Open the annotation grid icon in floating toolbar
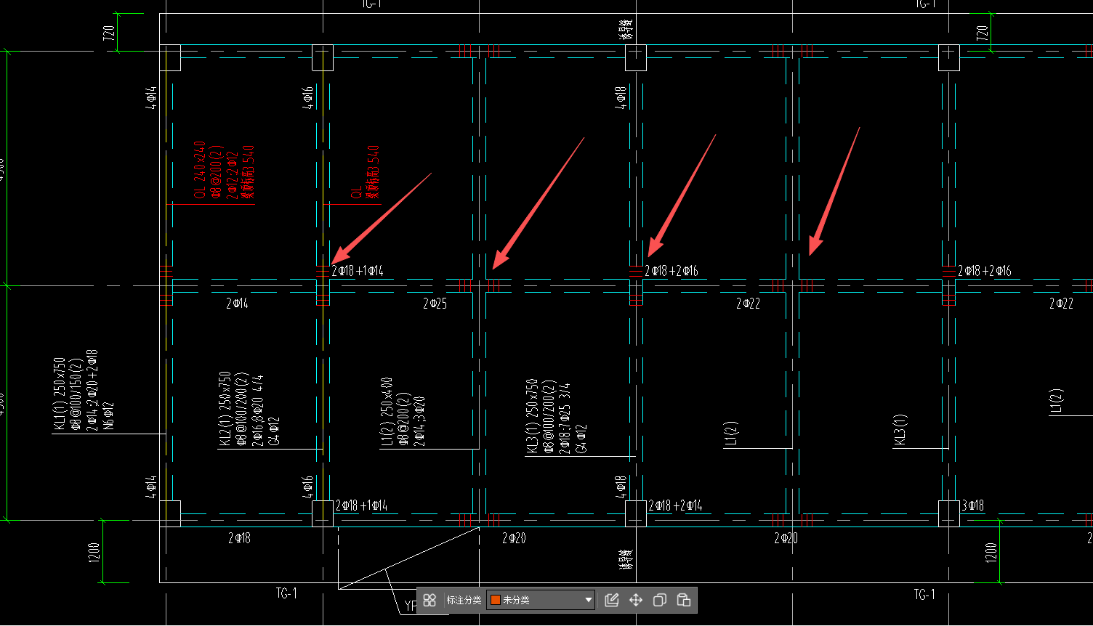Image resolution: width=1093 pixels, height=626 pixels. pos(429,600)
